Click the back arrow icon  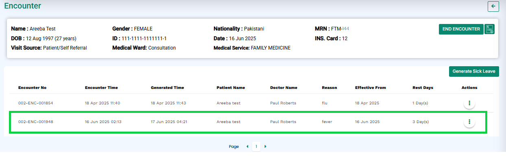coord(493,6)
